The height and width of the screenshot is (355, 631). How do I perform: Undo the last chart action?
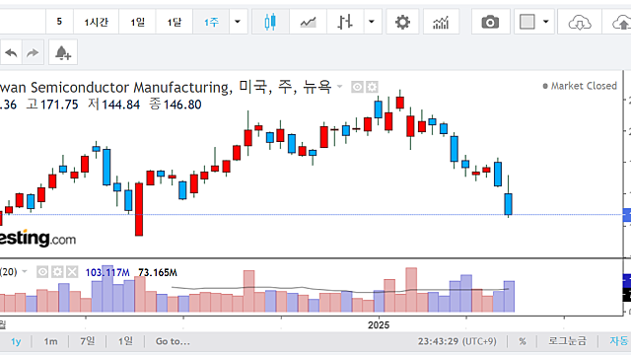(x=11, y=52)
